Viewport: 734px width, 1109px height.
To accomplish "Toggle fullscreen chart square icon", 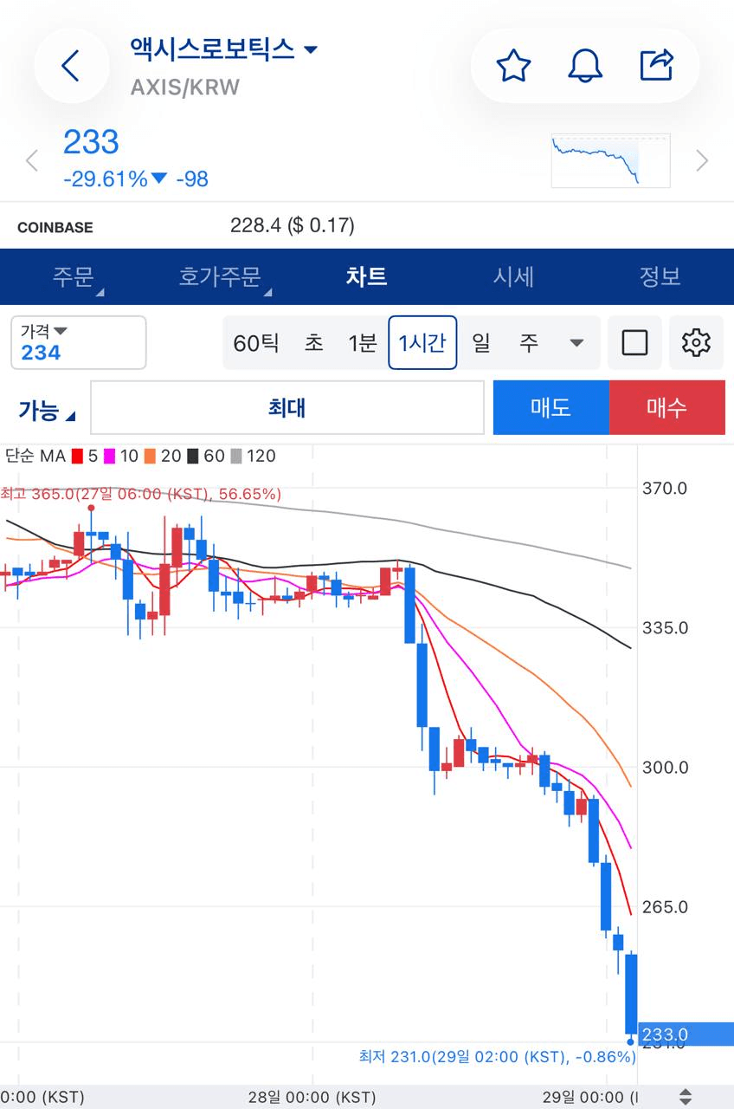I will 635,343.
